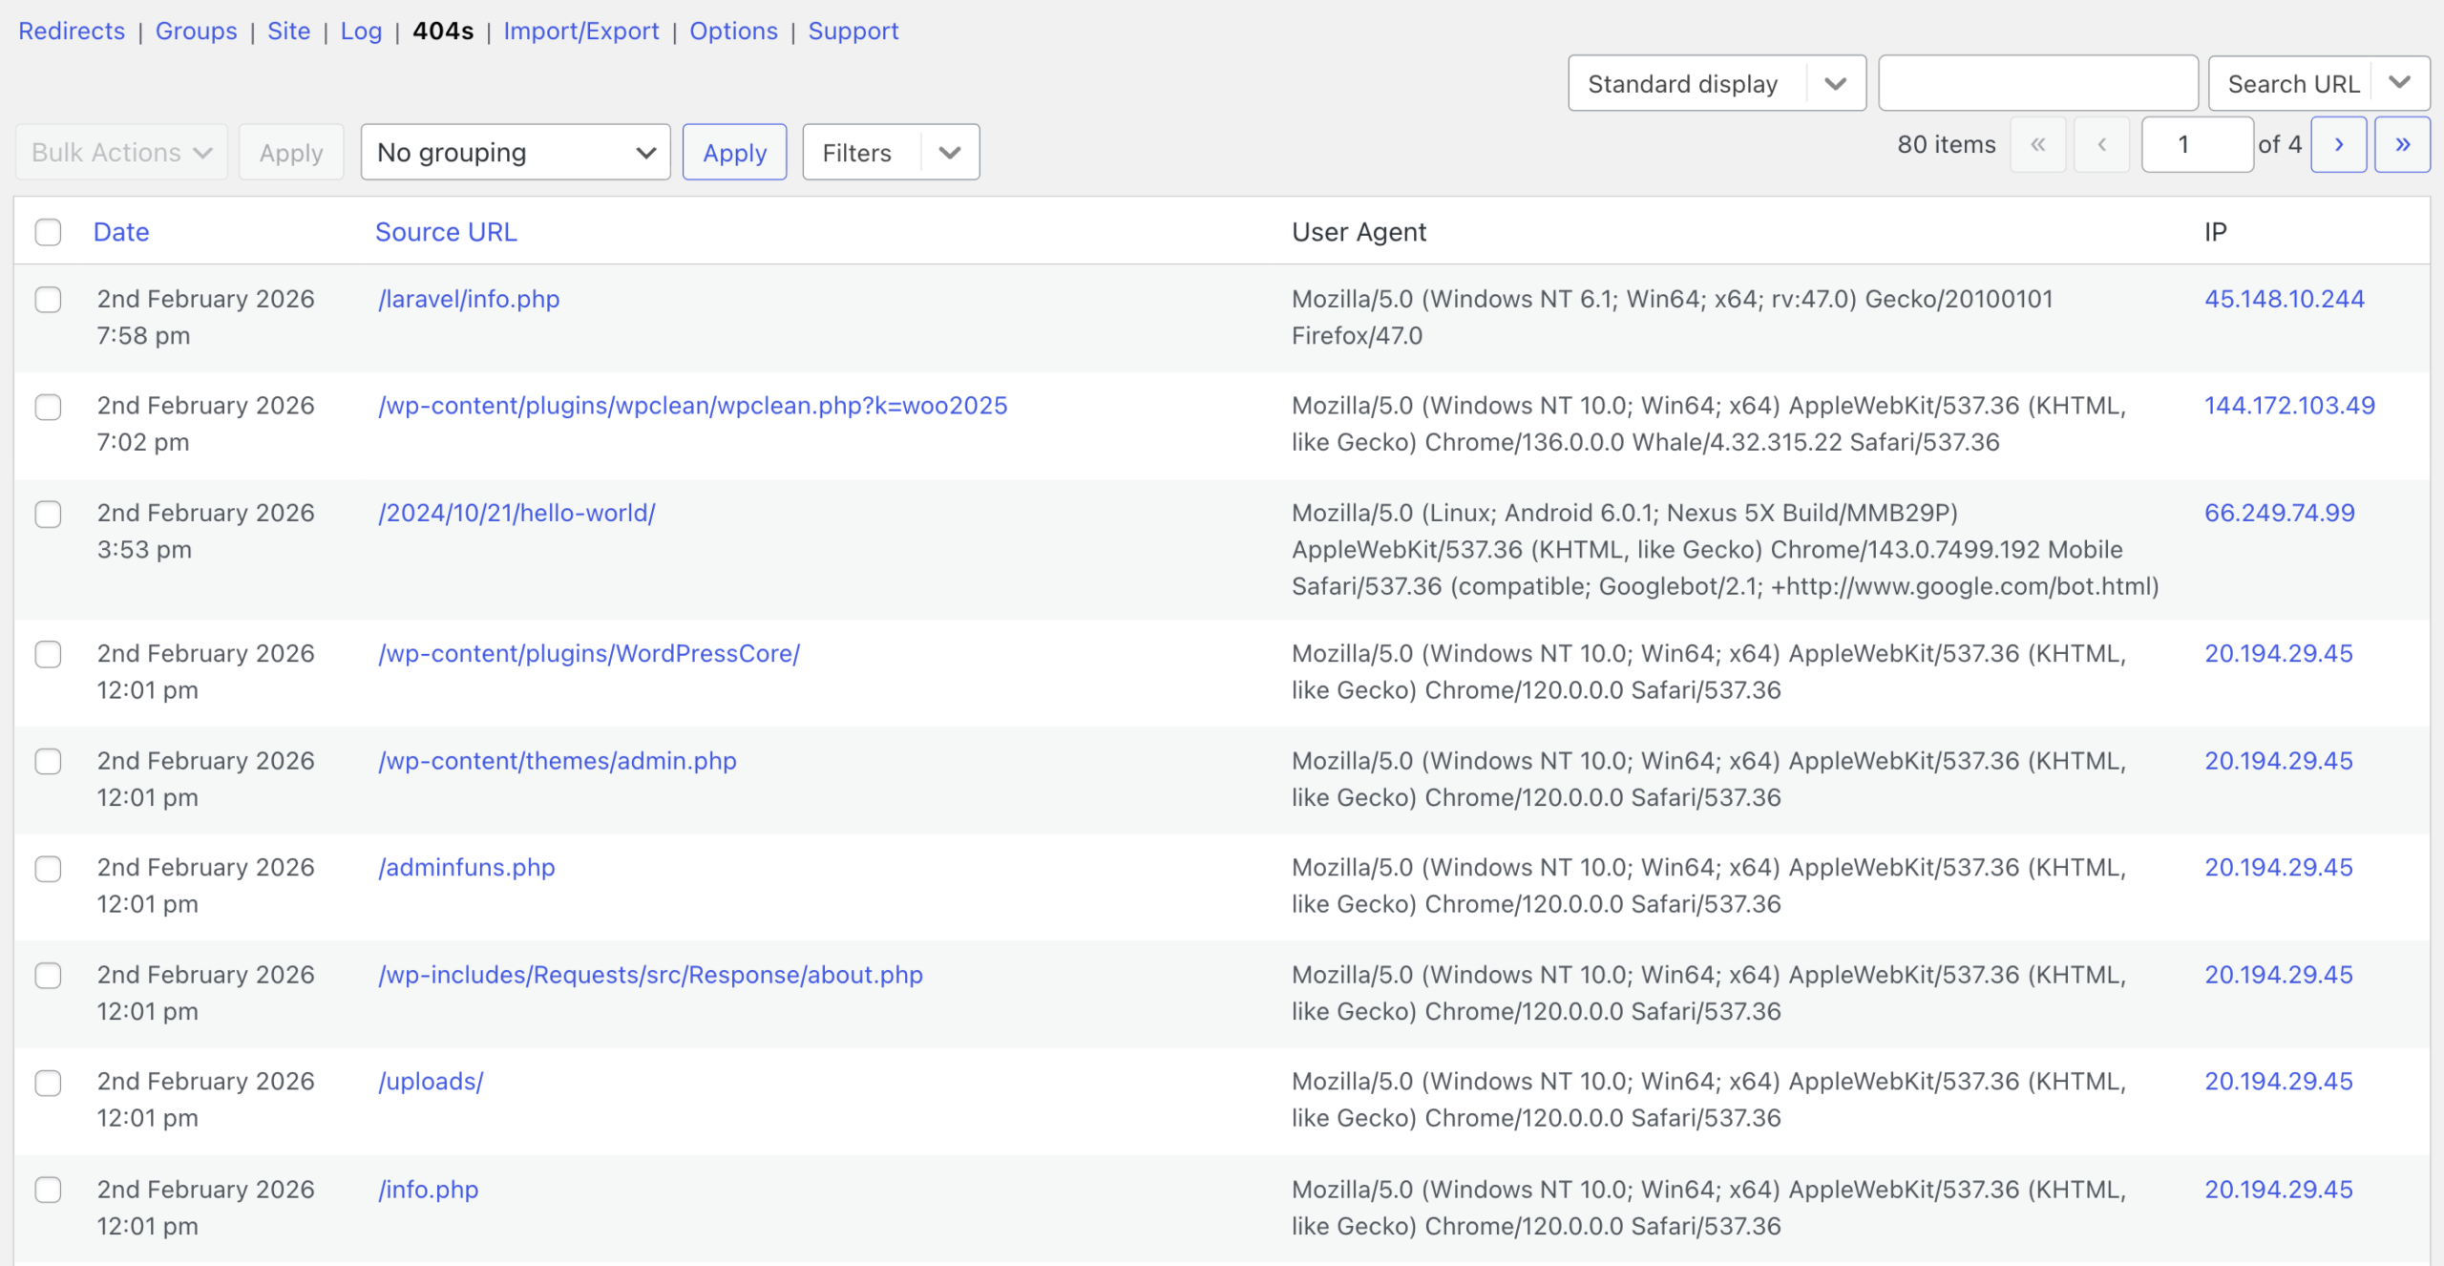Viewport: 2444px width, 1266px height.
Task: Open the No grouping dropdown
Action: click(x=516, y=151)
